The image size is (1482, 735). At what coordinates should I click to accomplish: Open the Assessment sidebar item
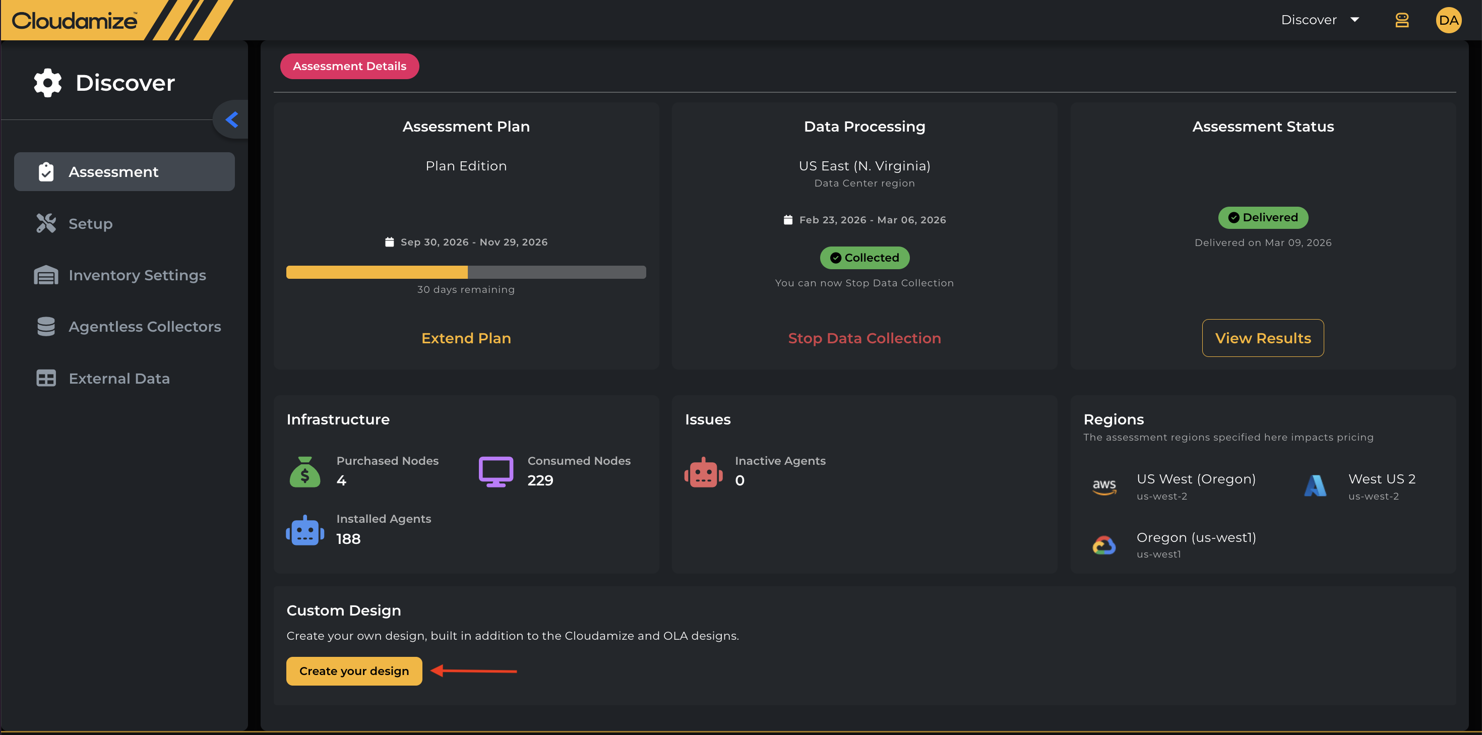coord(125,171)
